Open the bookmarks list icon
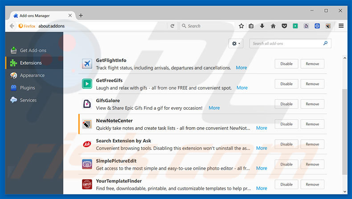The width and height of the screenshot is (352, 199). [x=251, y=26]
